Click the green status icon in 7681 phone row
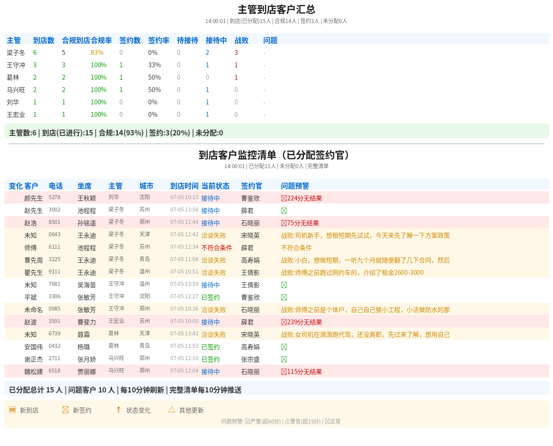The width and height of the screenshot is (553, 446). 284,285
